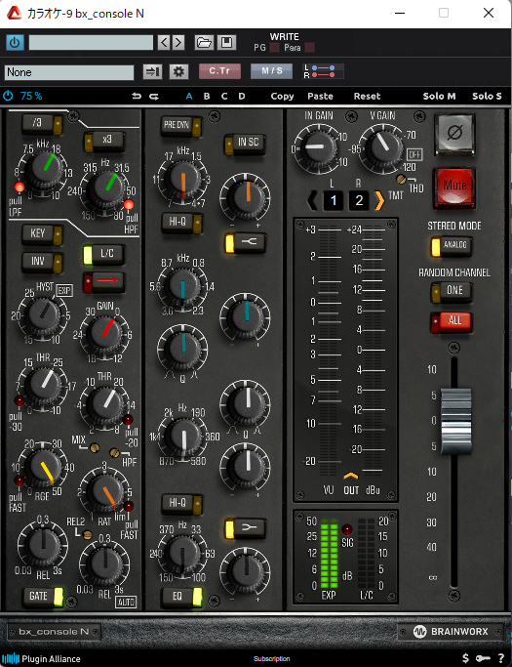Toggle the upper HI-Q switch
The height and width of the screenshot is (667, 512).
coord(182,222)
